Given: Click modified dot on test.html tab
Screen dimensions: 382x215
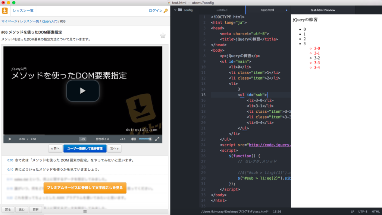Looking at the screenshot, I should pyautogui.click(x=286, y=10).
